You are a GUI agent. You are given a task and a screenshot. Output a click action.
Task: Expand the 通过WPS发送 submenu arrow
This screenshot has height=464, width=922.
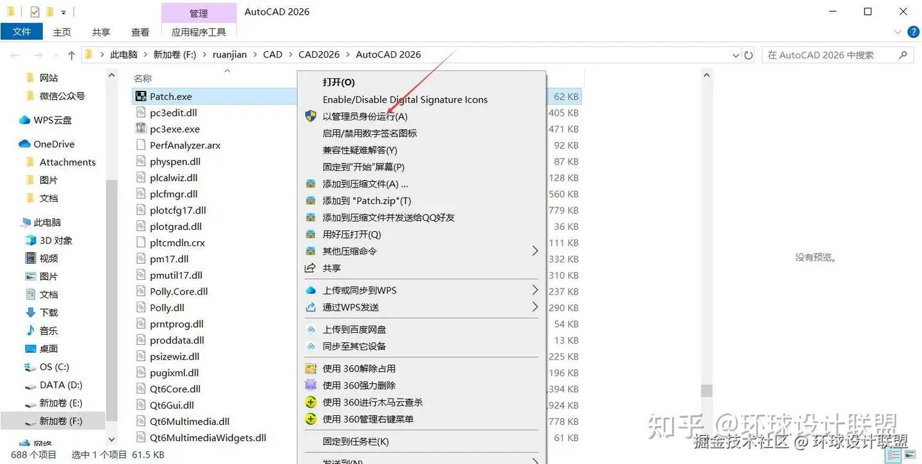[535, 307]
